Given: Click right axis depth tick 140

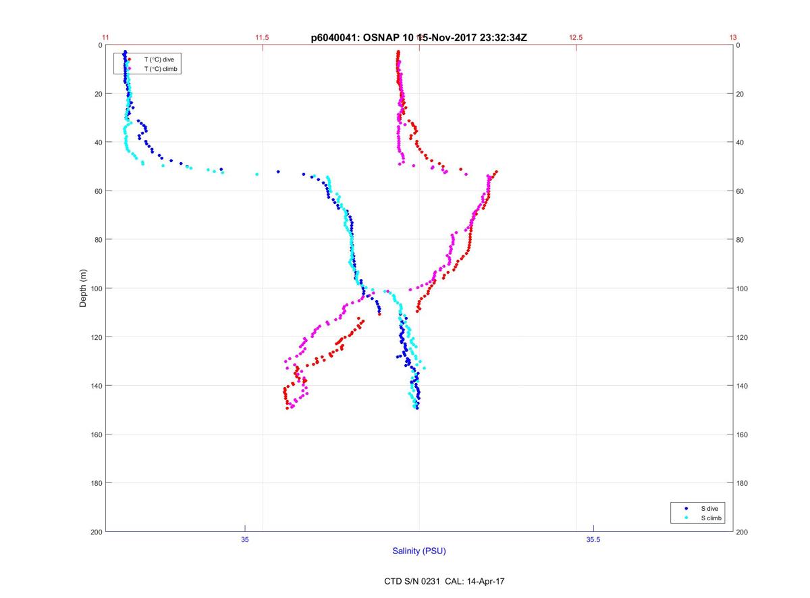Looking at the screenshot, I should pos(743,386).
